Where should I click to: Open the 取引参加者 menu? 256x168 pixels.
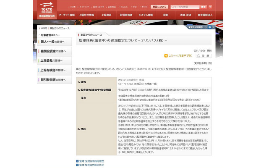point(126,15)
